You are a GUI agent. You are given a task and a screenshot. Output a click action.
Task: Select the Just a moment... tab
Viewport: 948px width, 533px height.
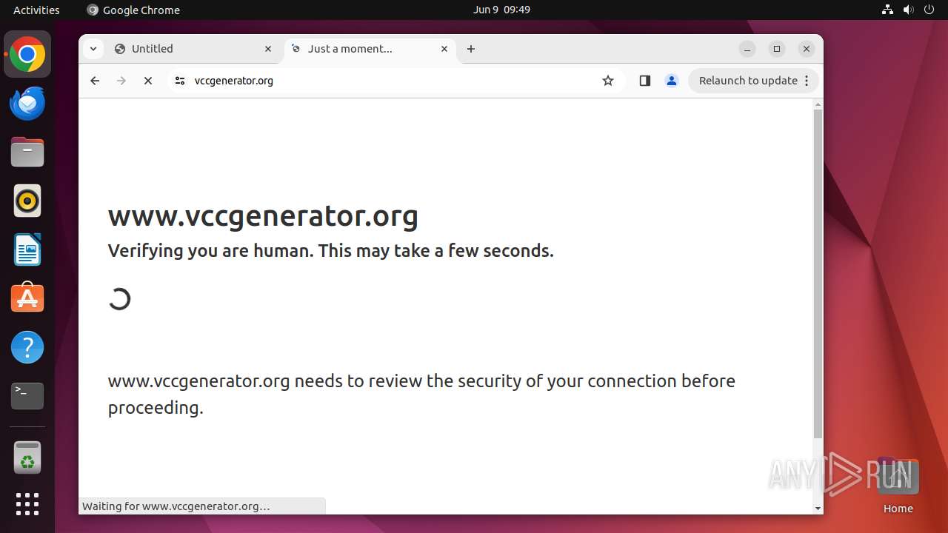tap(370, 49)
